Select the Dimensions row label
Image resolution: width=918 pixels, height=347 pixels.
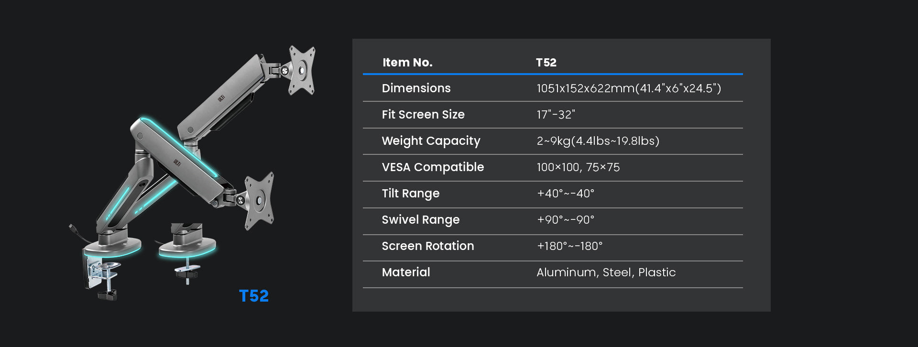pos(416,88)
